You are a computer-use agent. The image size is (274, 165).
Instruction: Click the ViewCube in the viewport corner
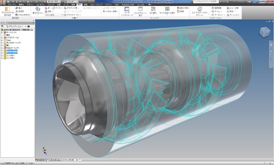tap(265, 32)
